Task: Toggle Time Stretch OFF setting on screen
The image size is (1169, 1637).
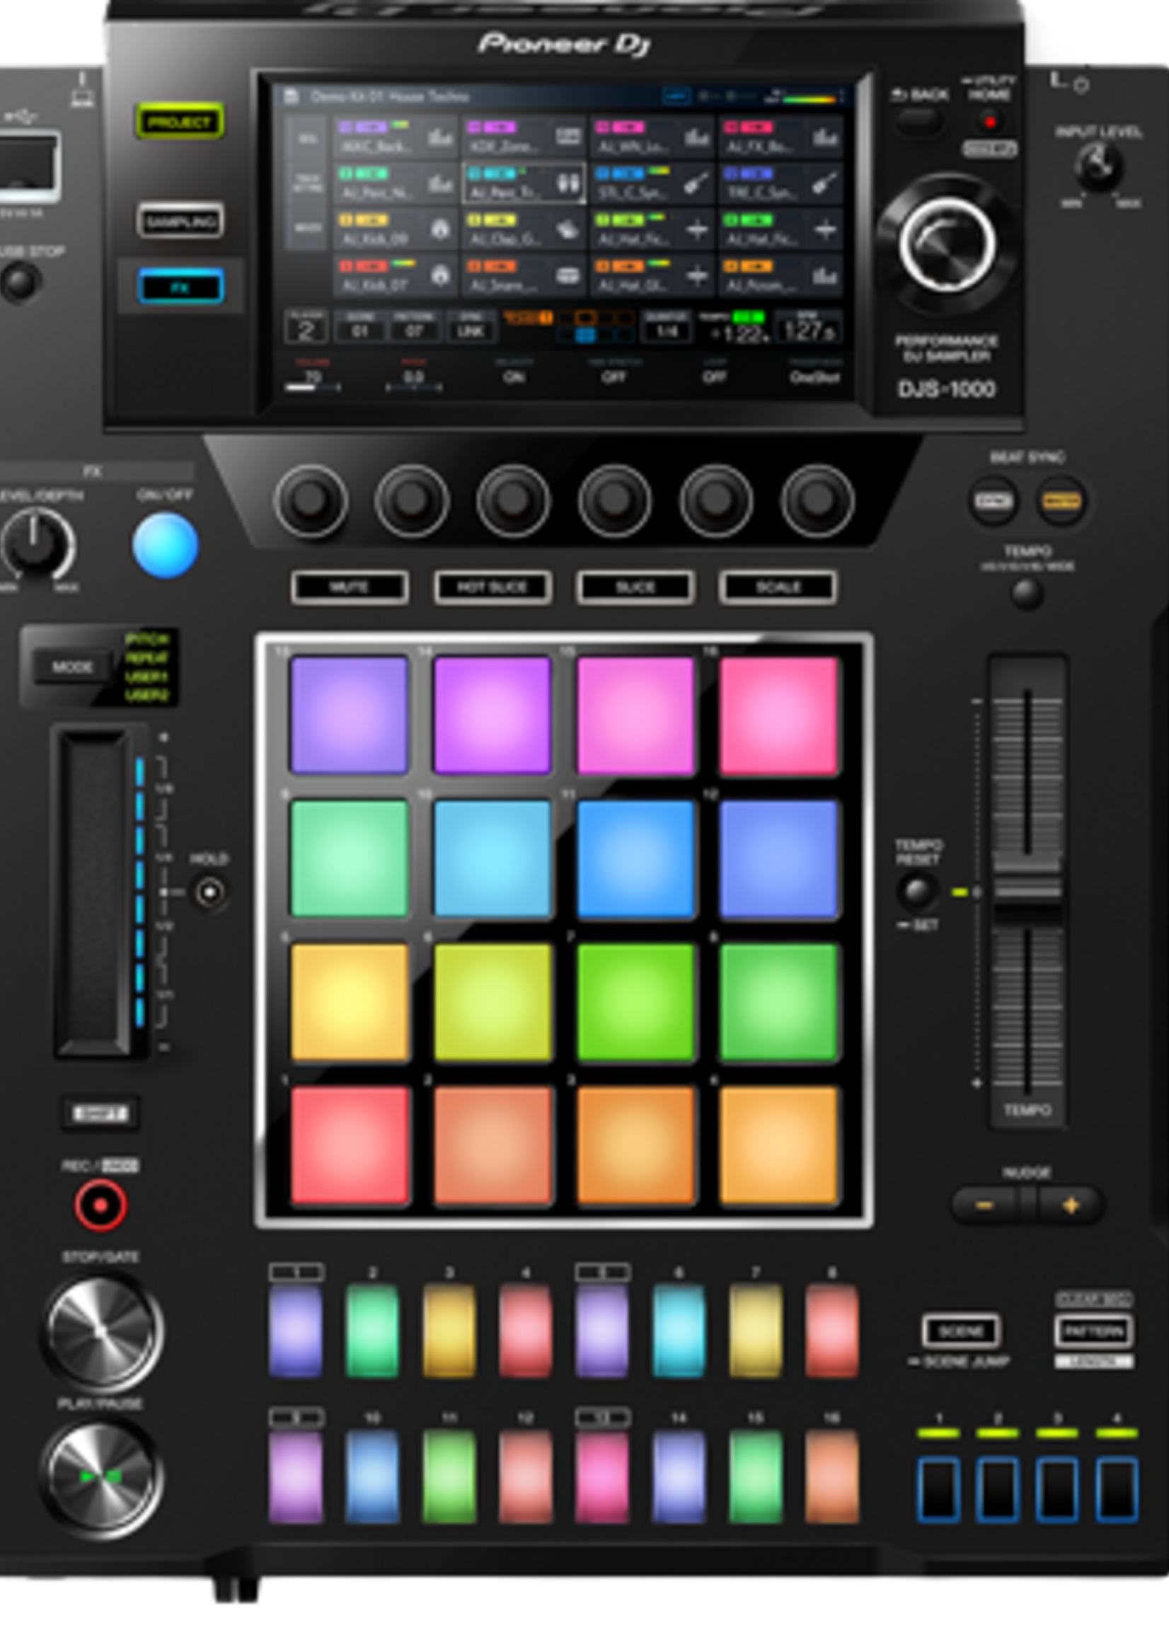Action: coord(614,372)
